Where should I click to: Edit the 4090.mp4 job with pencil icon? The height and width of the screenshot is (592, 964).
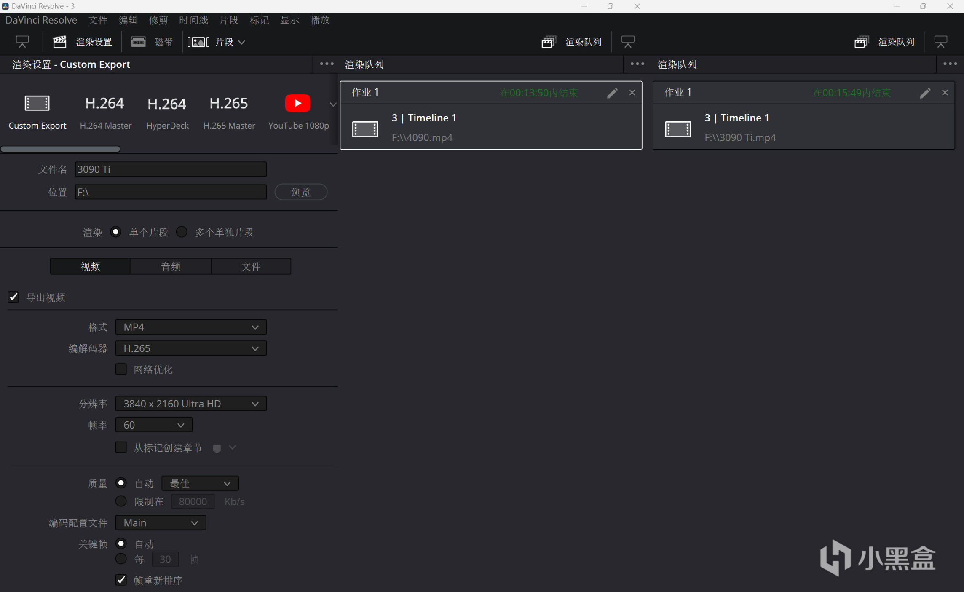[x=612, y=93]
